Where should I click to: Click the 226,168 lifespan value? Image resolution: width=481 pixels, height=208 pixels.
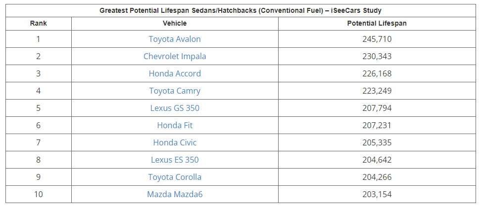377,73
